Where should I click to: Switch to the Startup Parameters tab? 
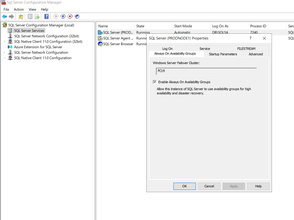point(223,54)
